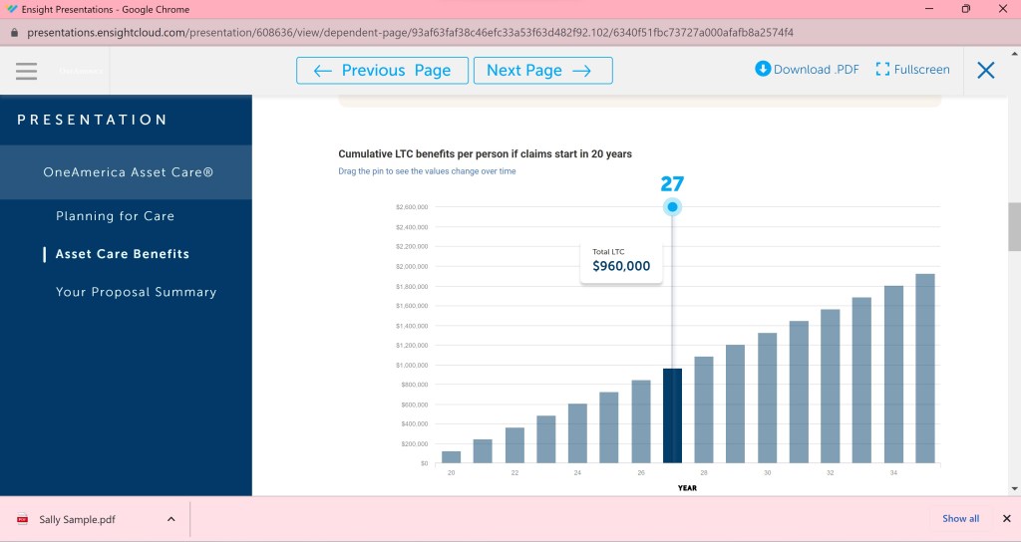Click the tallest bar at year 35
1021x542 pixels.
click(x=924, y=369)
